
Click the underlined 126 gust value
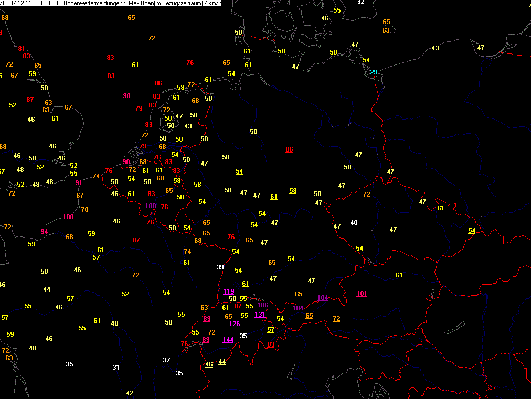tap(235, 323)
